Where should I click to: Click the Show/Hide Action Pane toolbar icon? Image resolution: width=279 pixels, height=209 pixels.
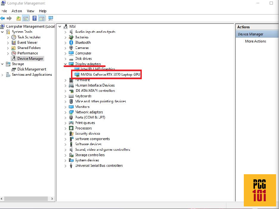42,18
